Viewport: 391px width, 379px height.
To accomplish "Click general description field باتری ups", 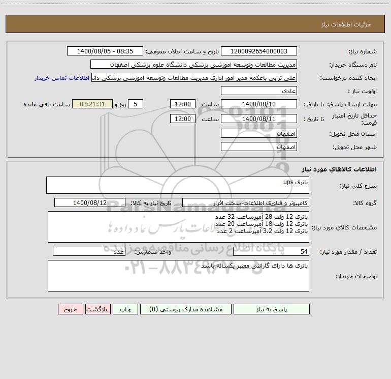I will pyautogui.click(x=178, y=185).
